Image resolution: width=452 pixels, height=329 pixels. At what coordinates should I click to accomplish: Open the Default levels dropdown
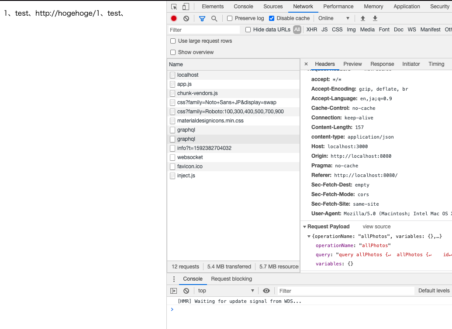434,291
